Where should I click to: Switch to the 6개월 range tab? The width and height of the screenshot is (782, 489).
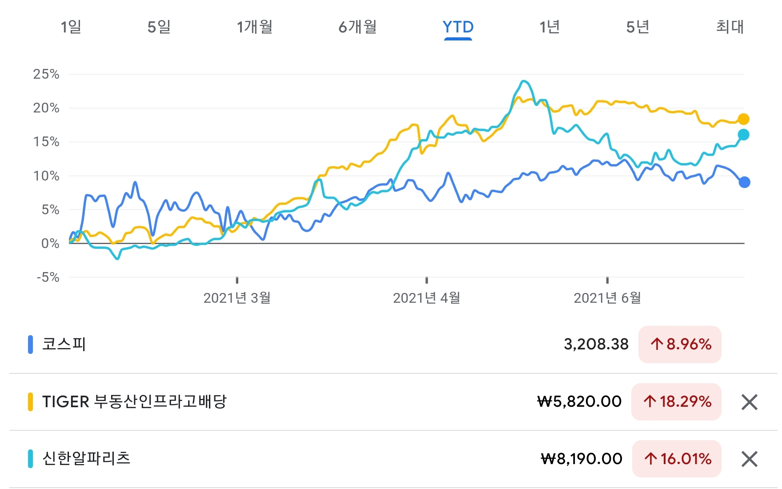pyautogui.click(x=357, y=27)
